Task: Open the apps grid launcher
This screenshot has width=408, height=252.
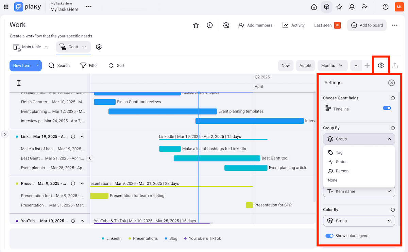Action: [6, 7]
